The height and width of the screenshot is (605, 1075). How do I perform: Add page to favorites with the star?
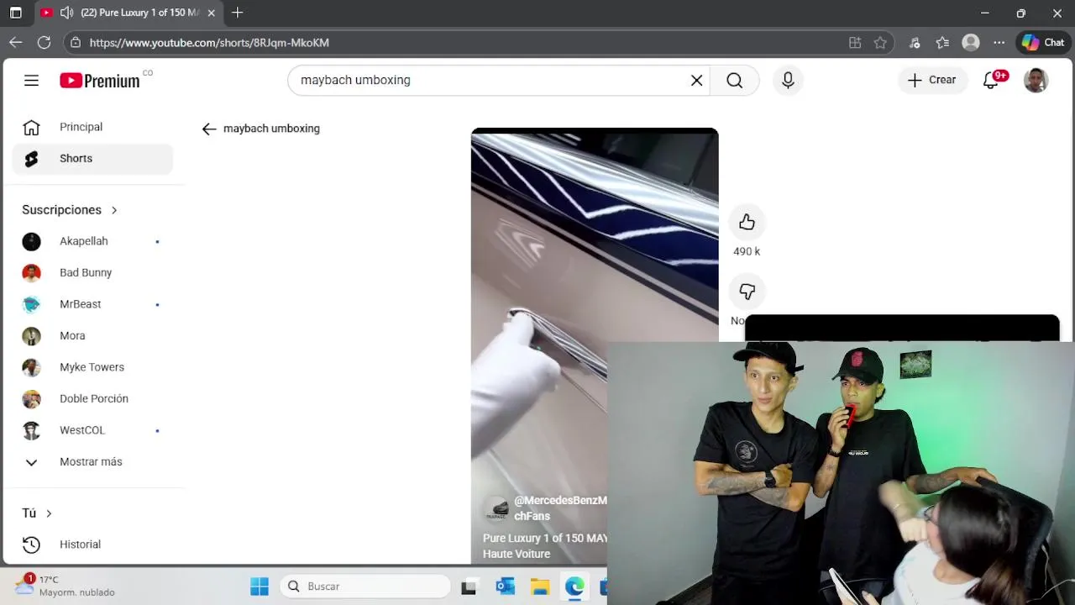[x=880, y=42]
